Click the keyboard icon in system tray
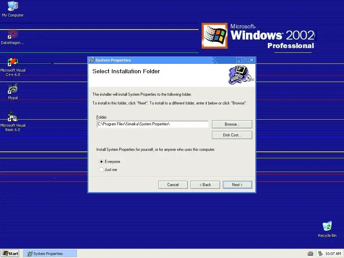The height and width of the screenshot is (258, 344). (310, 254)
